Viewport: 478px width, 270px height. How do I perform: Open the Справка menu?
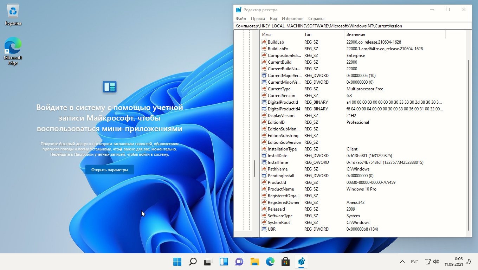coord(316,19)
